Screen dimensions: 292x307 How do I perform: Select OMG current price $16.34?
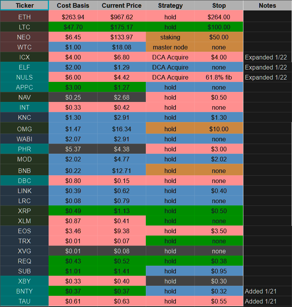tap(122, 129)
